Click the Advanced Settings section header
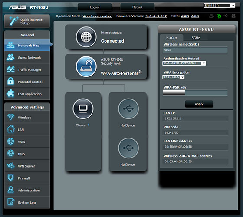 [27, 107]
